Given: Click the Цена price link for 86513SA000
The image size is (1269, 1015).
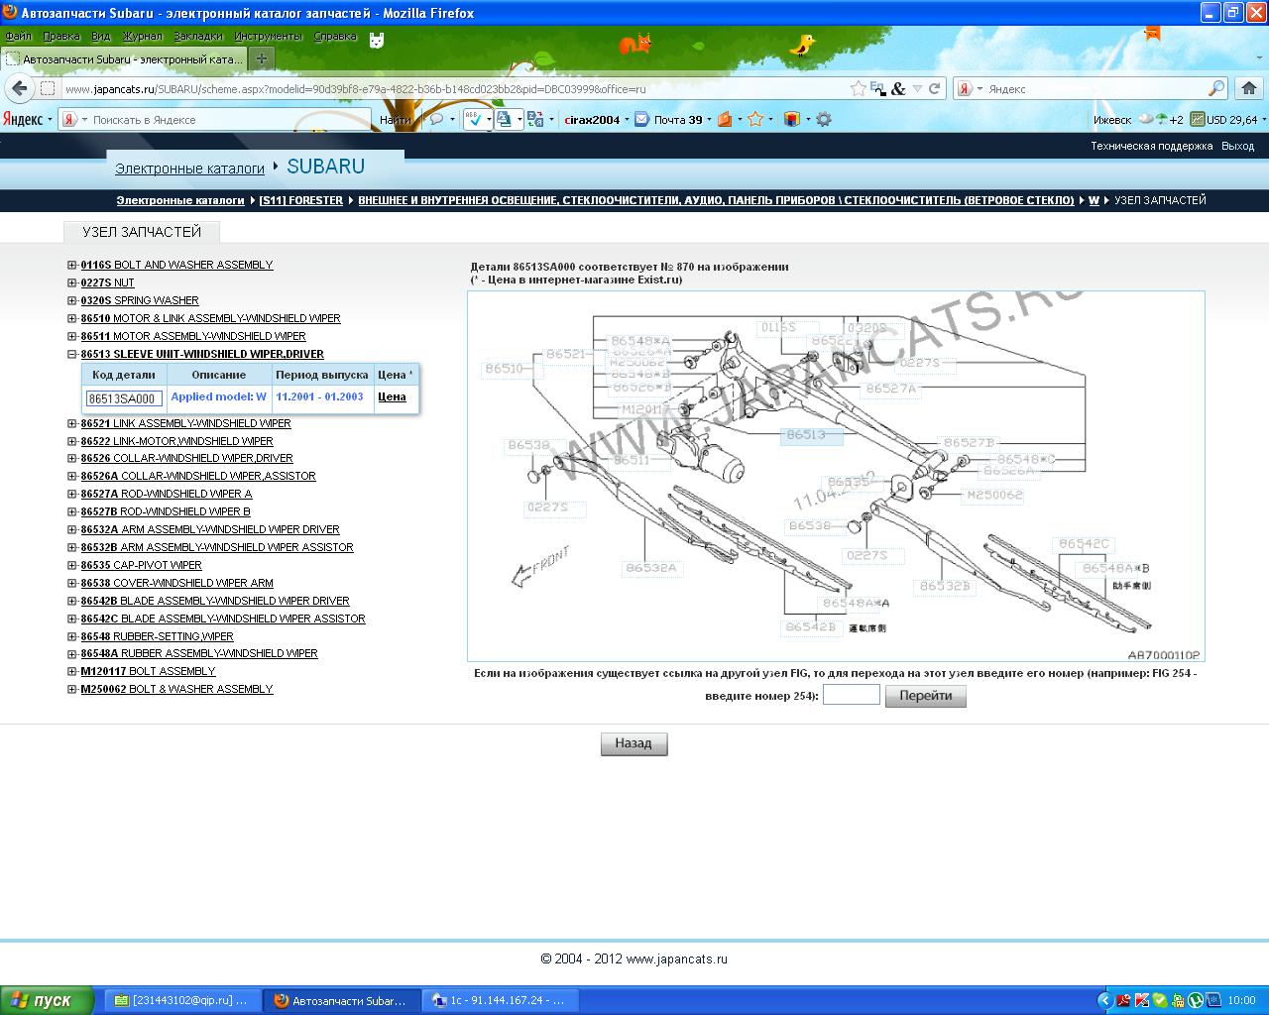Looking at the screenshot, I should point(392,396).
